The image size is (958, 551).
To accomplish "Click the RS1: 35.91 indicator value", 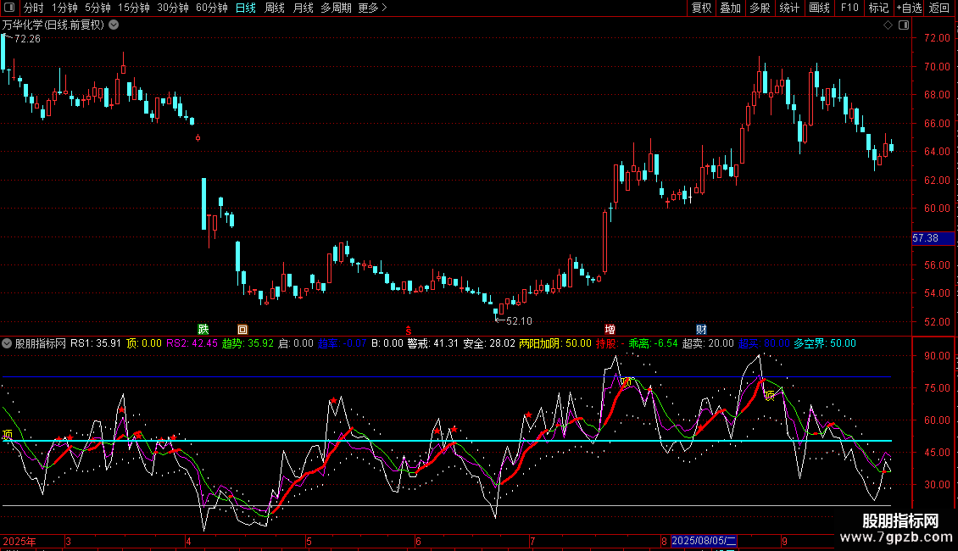I will [96, 344].
